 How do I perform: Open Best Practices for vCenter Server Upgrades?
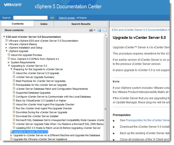click(x=41, y=82)
